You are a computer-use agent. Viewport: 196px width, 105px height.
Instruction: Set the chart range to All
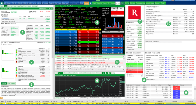point(56,73)
